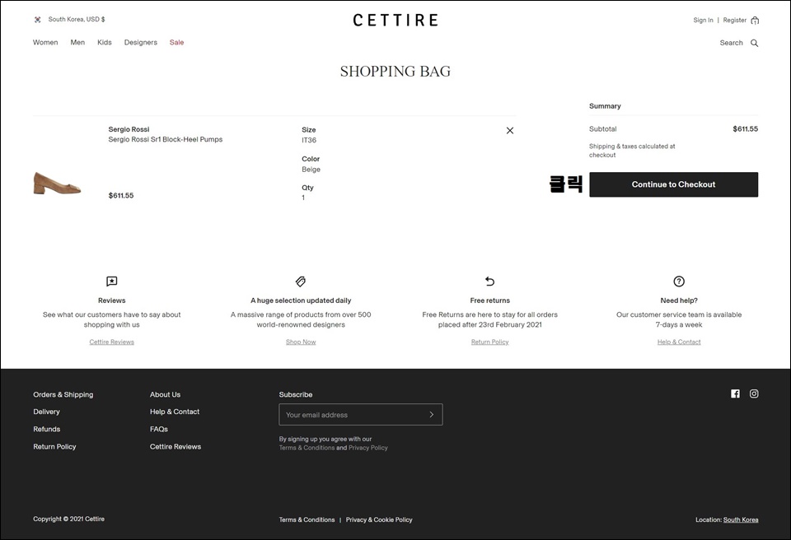791x540 pixels.
Task: Open Refunds footer link
Action: point(47,429)
